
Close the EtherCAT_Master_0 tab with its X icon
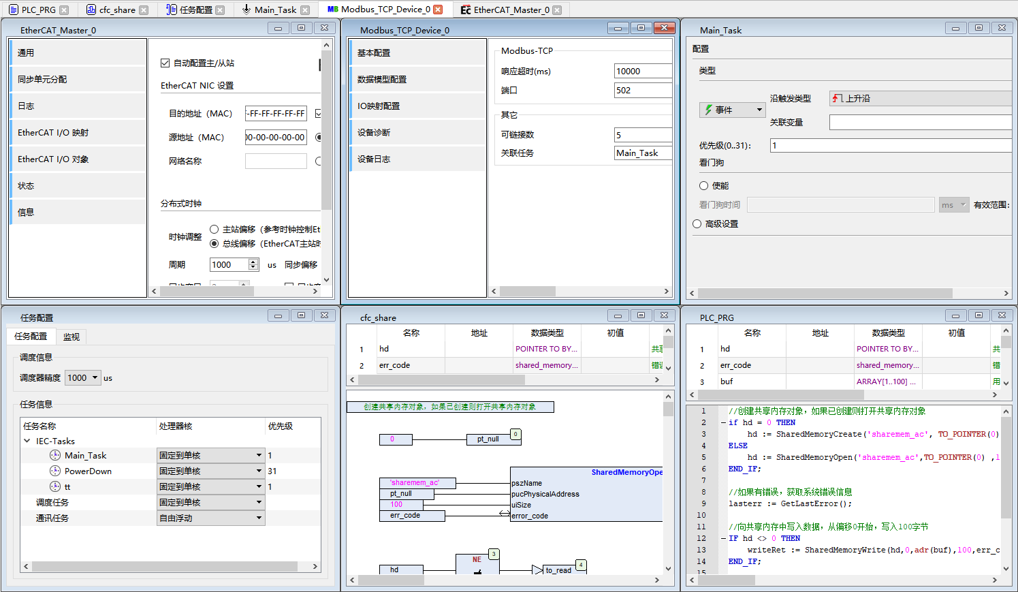tap(557, 10)
